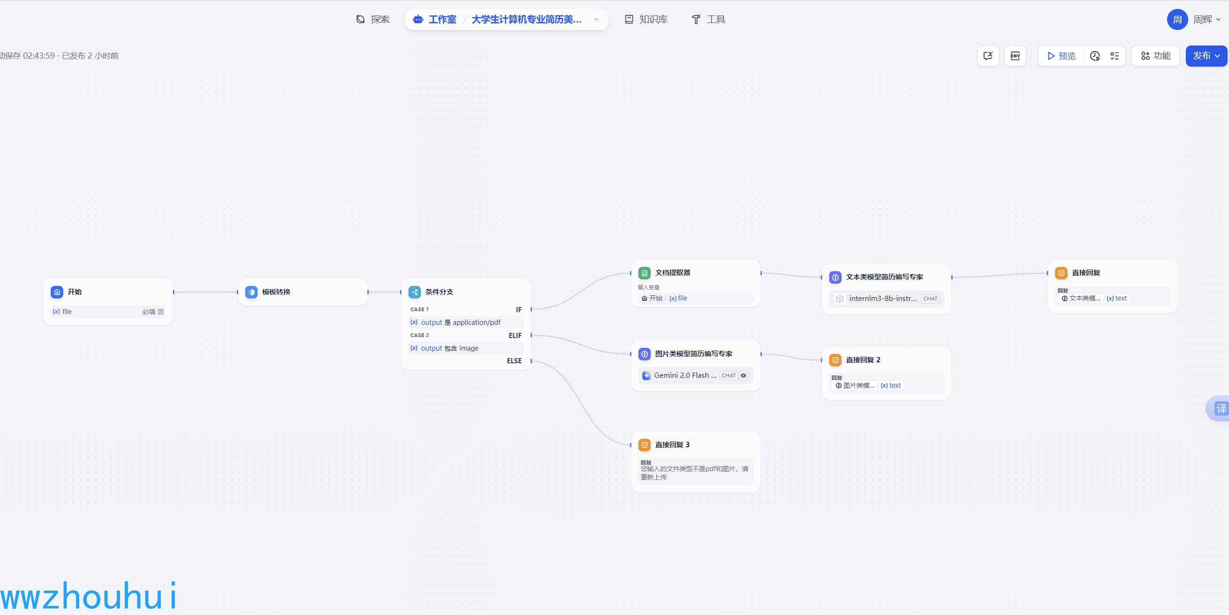1229x615 pixels.
Task: Click the vision eye badge on the Gemini model
Action: pos(743,375)
